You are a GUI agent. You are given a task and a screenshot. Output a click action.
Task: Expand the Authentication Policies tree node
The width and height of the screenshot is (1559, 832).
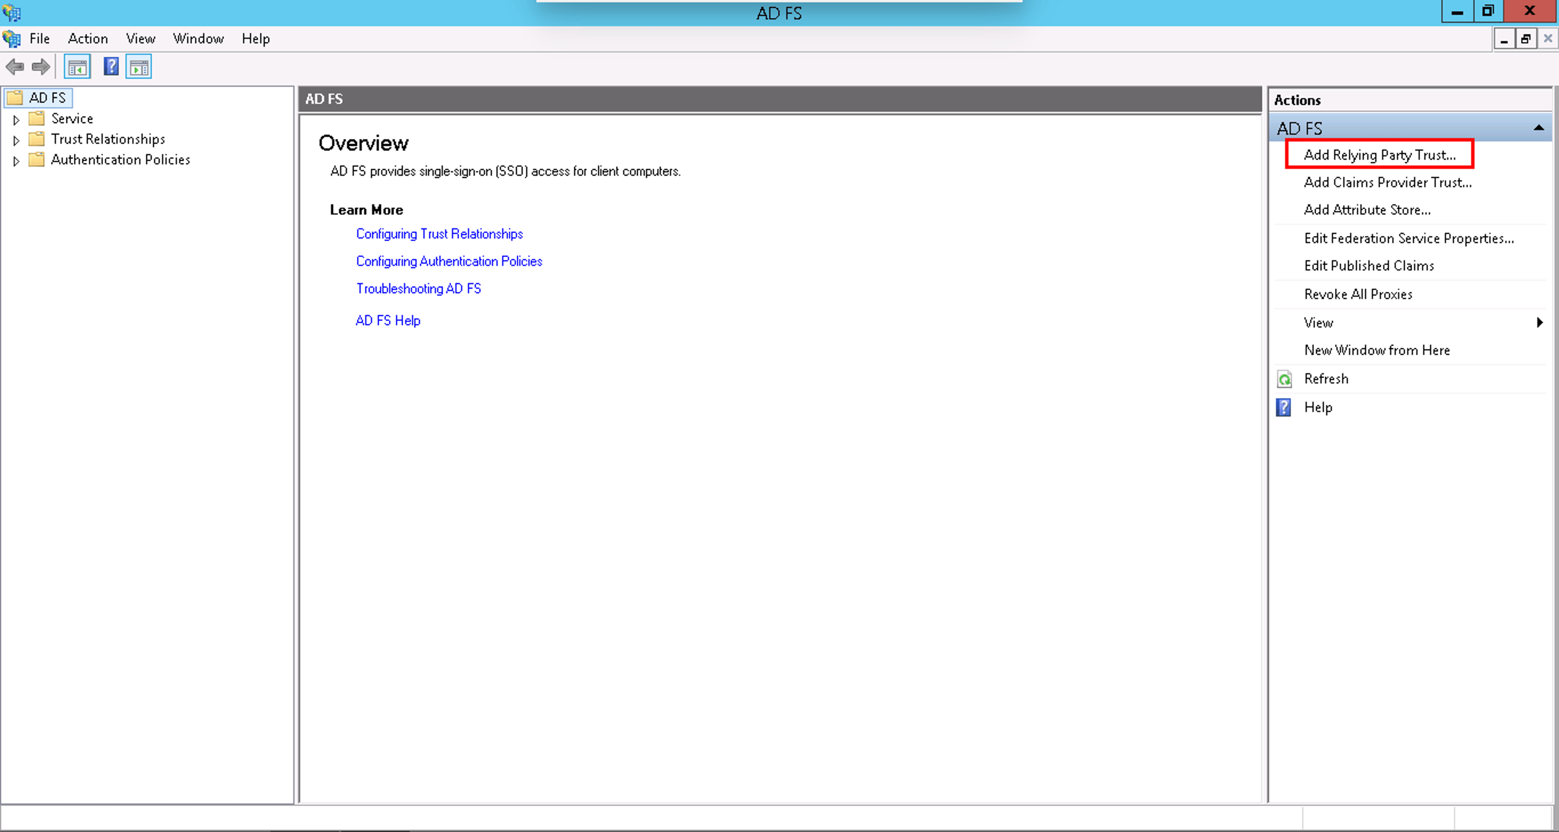(16, 161)
